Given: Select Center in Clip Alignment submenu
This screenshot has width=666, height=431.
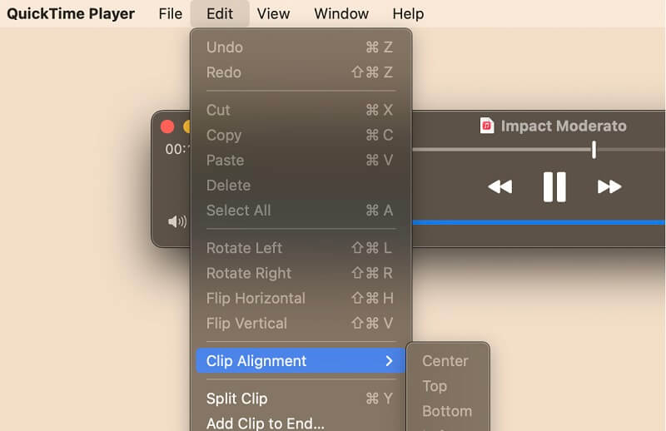Looking at the screenshot, I should (x=448, y=361).
